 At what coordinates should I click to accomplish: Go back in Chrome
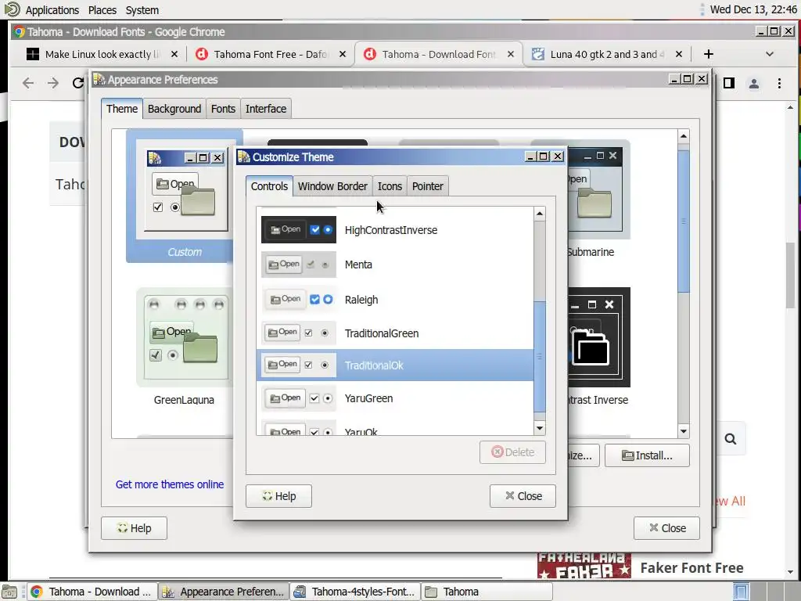(28, 83)
